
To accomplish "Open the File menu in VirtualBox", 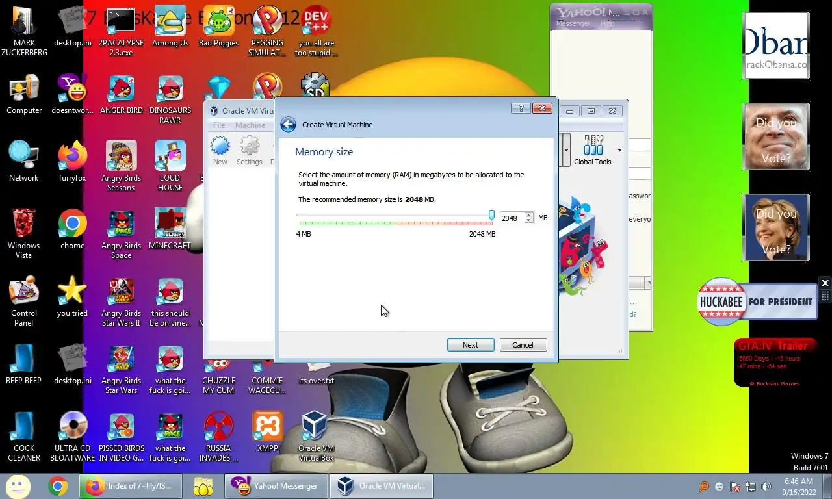I will click(219, 125).
